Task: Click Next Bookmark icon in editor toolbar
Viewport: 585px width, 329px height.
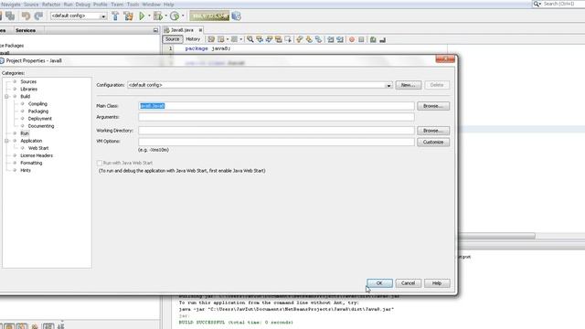Action: click(309, 39)
